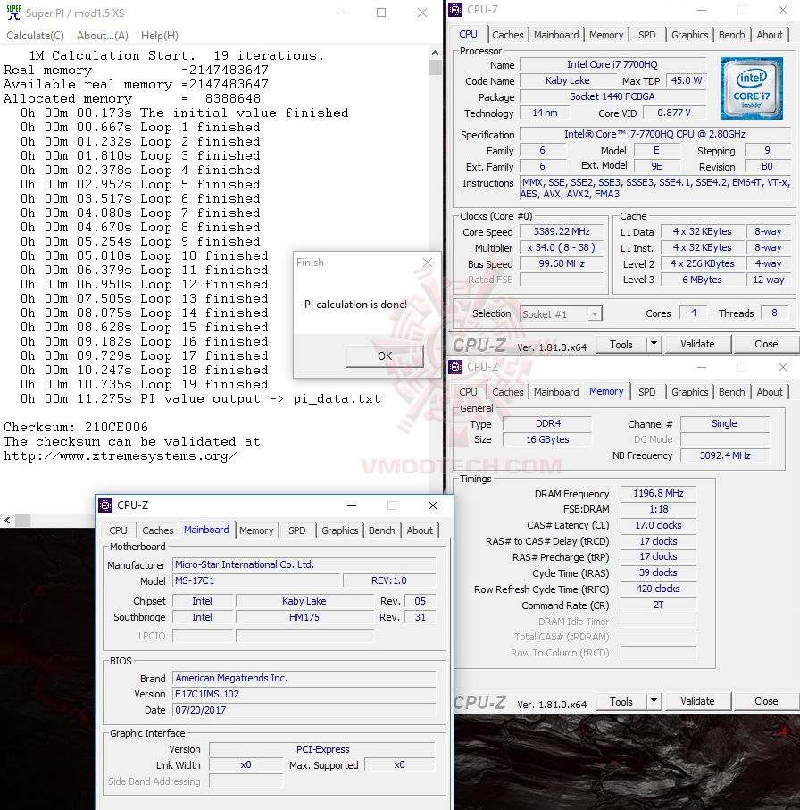Switch to the Graphics tab
The height and width of the screenshot is (810, 800).
pos(689,34)
